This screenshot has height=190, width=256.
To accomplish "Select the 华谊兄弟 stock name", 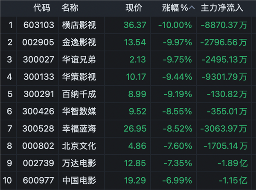I will coord(79,59).
